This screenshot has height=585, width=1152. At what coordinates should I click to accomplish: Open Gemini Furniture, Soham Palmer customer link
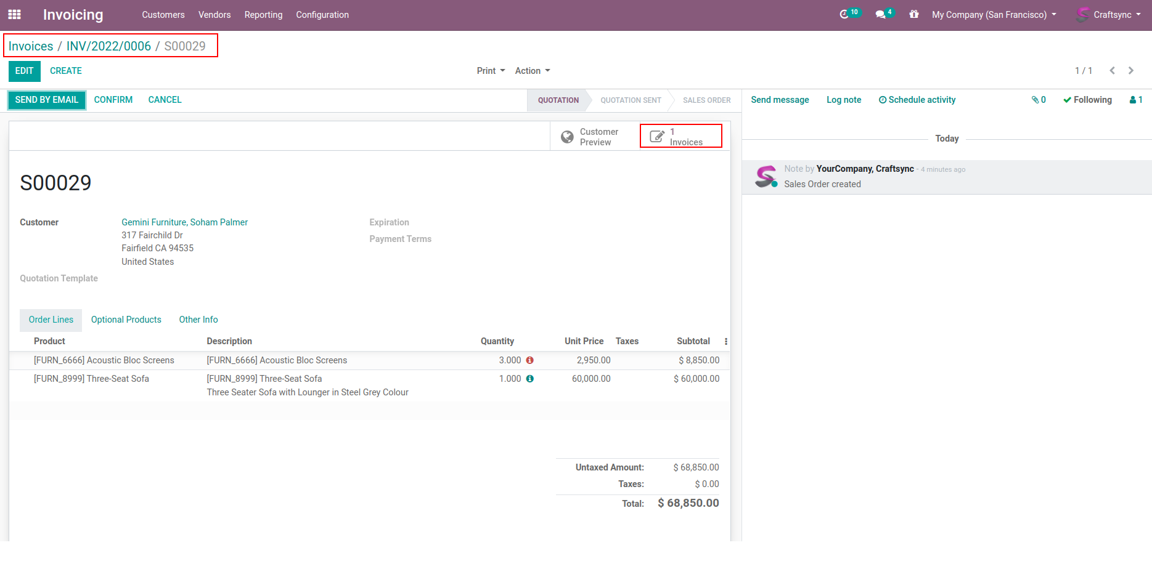click(x=184, y=222)
